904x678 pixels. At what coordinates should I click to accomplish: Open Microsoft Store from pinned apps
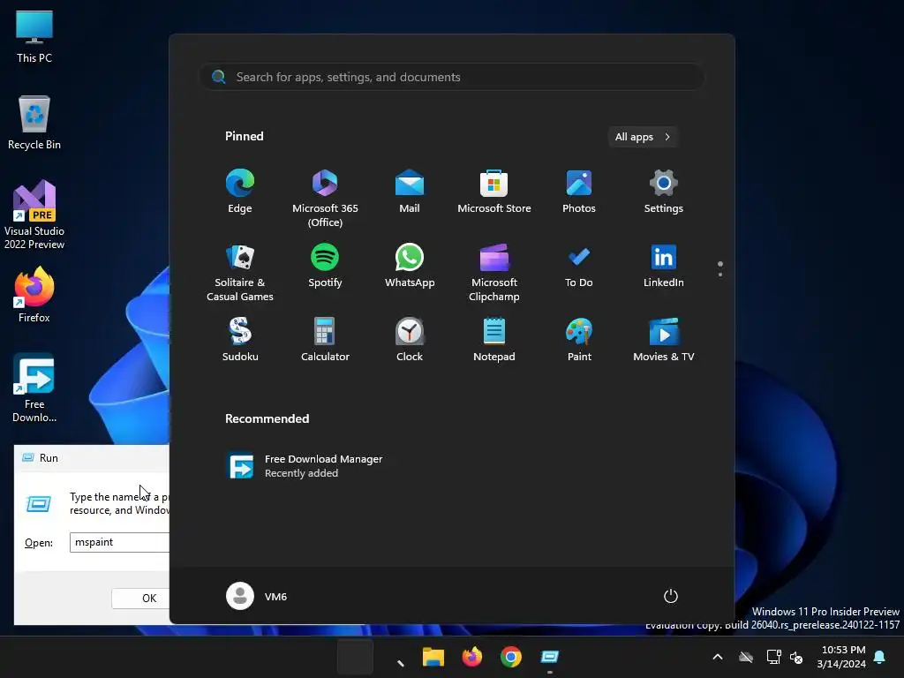point(494,192)
